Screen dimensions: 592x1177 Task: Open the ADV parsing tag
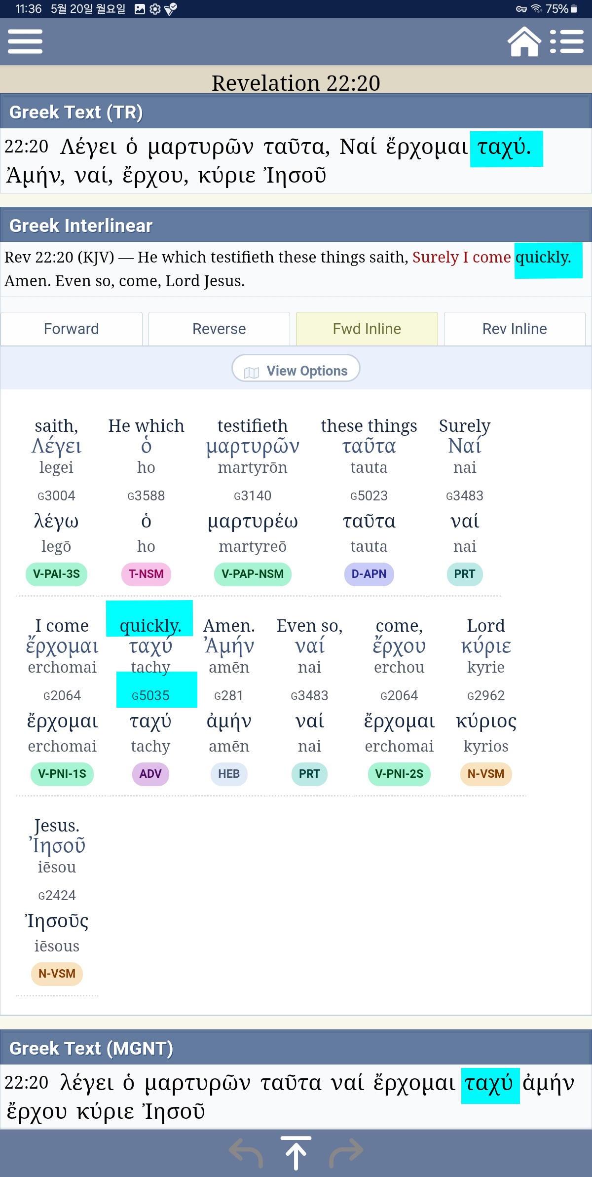coord(150,774)
